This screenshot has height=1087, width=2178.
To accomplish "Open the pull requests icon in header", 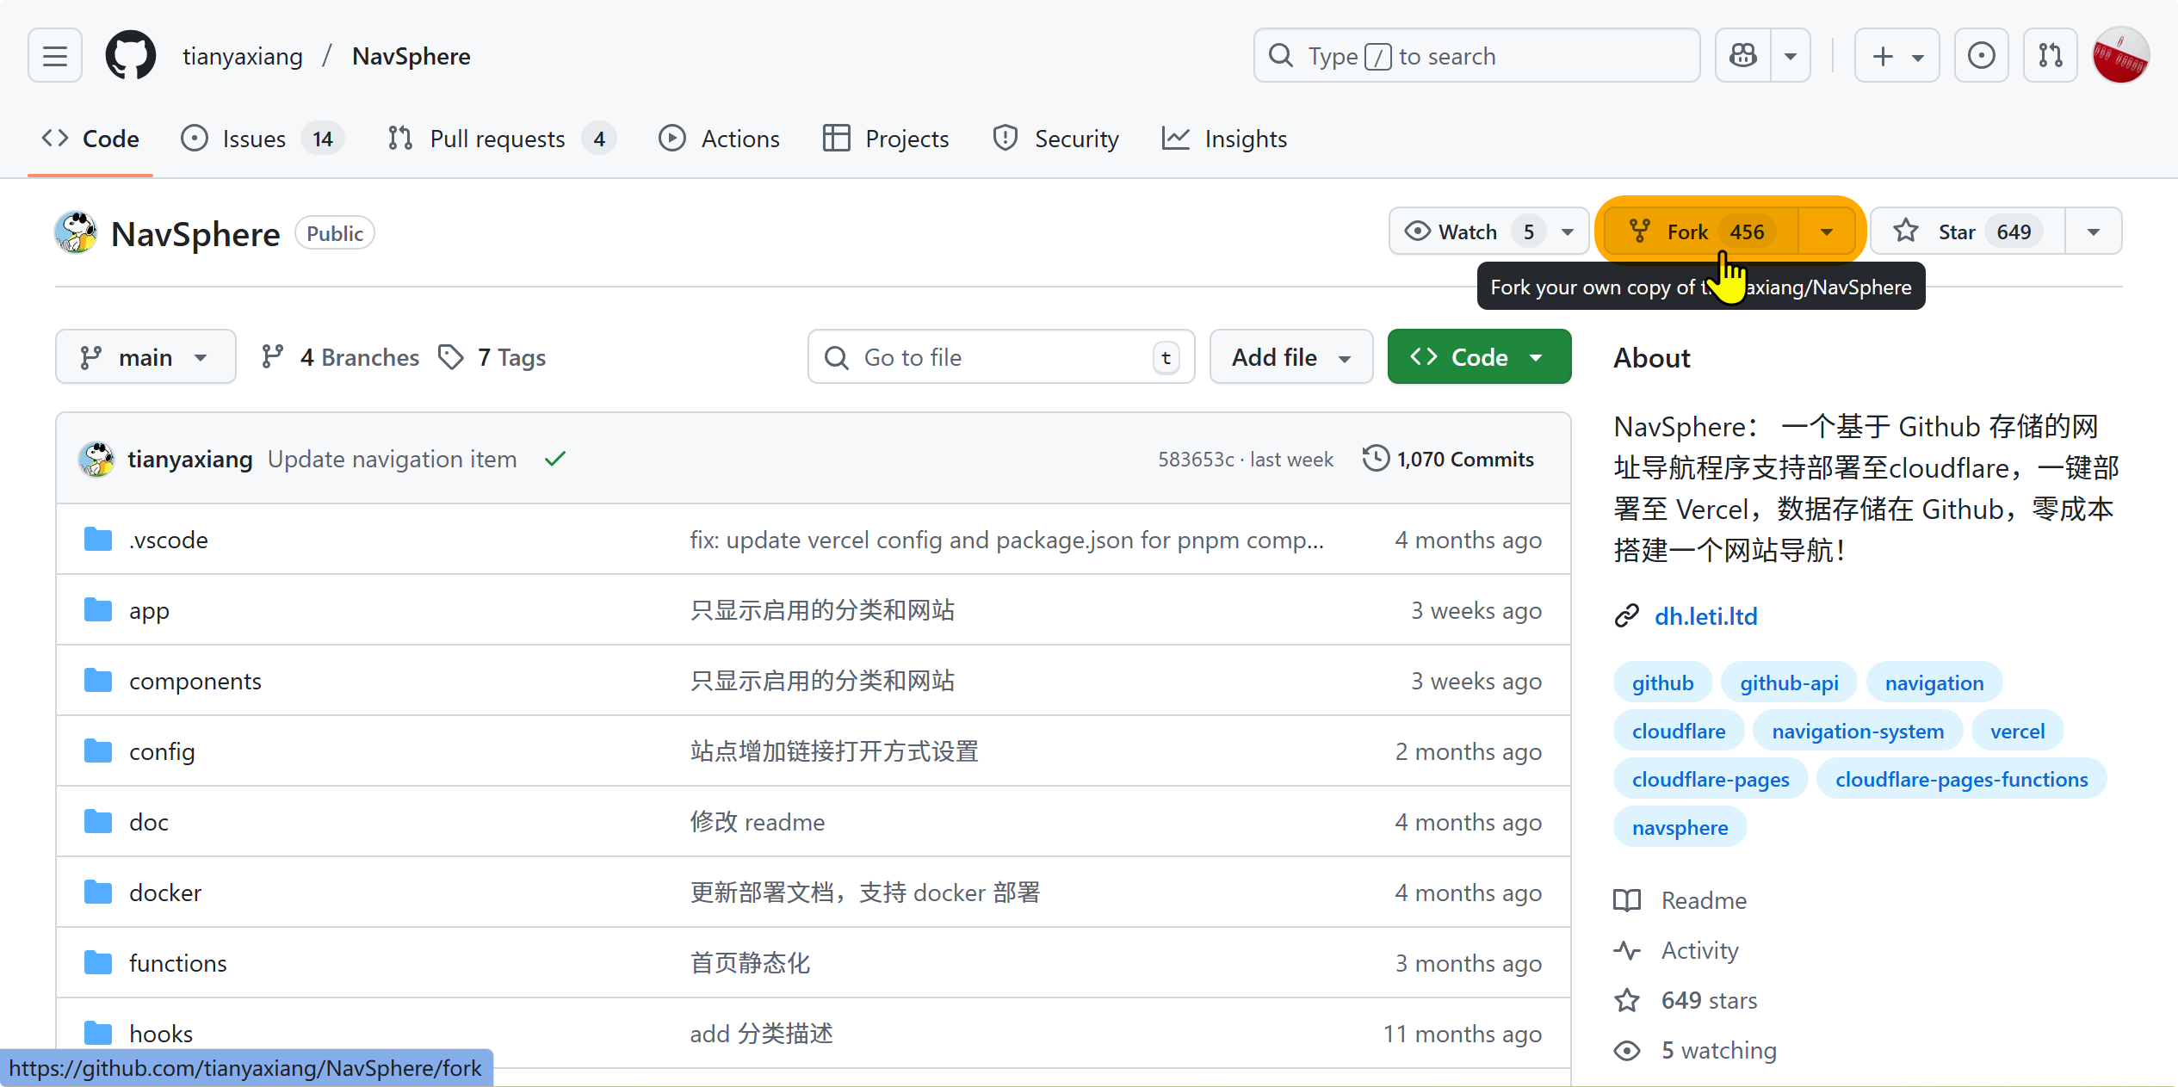I will pos(2050,56).
